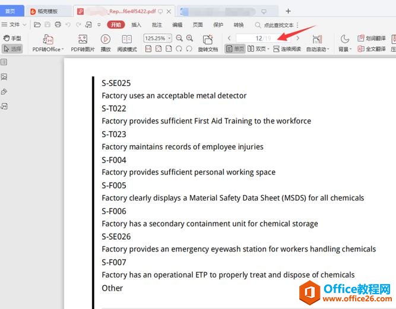Screen dimensions: 396x309
Task: Open the 插入 ribbon tab
Action: pyautogui.click(x=136, y=25)
